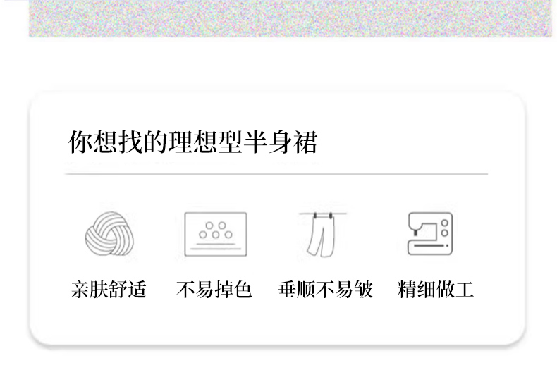557x370 pixels.
Task: Click the 精细做工 caption
Action: click(436, 289)
